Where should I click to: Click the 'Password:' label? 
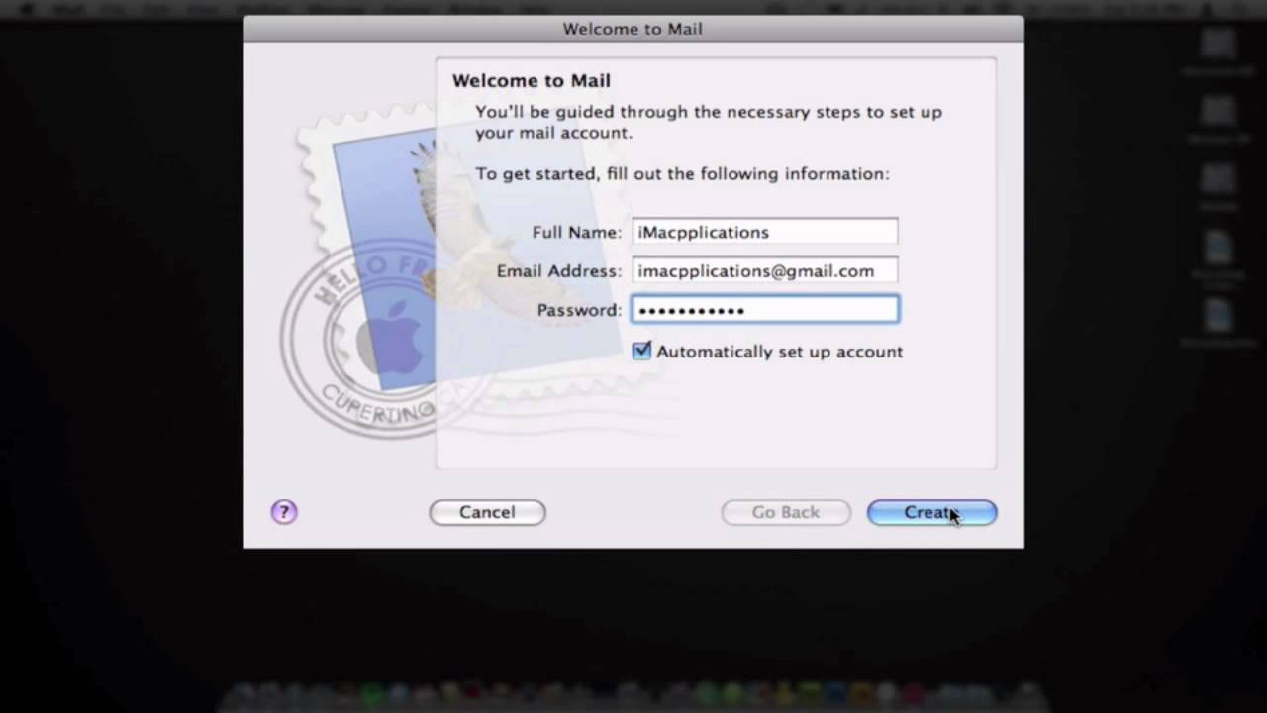[579, 310]
